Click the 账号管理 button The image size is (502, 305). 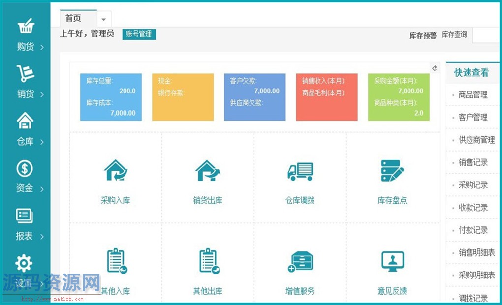pos(139,34)
